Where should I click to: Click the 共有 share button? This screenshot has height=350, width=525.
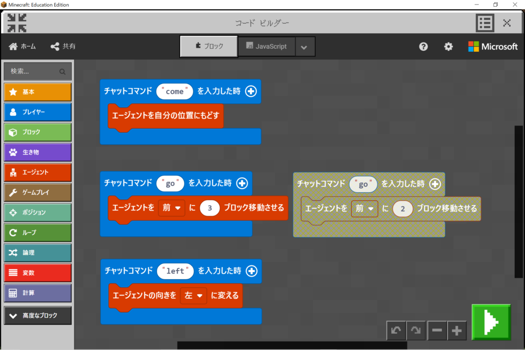(63, 47)
